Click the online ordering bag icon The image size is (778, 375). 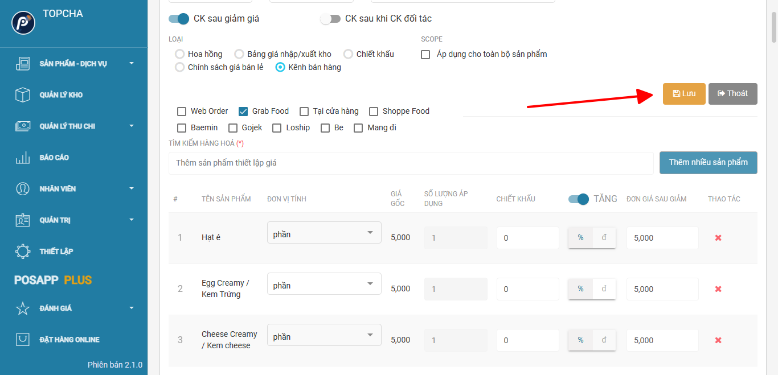point(23,340)
